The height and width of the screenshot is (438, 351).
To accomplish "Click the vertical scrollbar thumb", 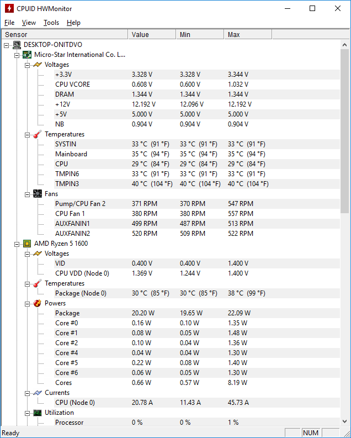I will pos(344,131).
